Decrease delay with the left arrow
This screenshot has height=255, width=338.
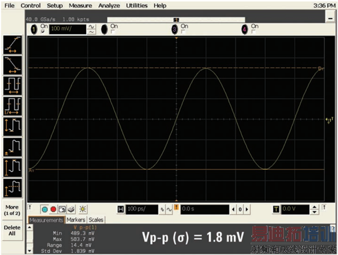point(233,209)
